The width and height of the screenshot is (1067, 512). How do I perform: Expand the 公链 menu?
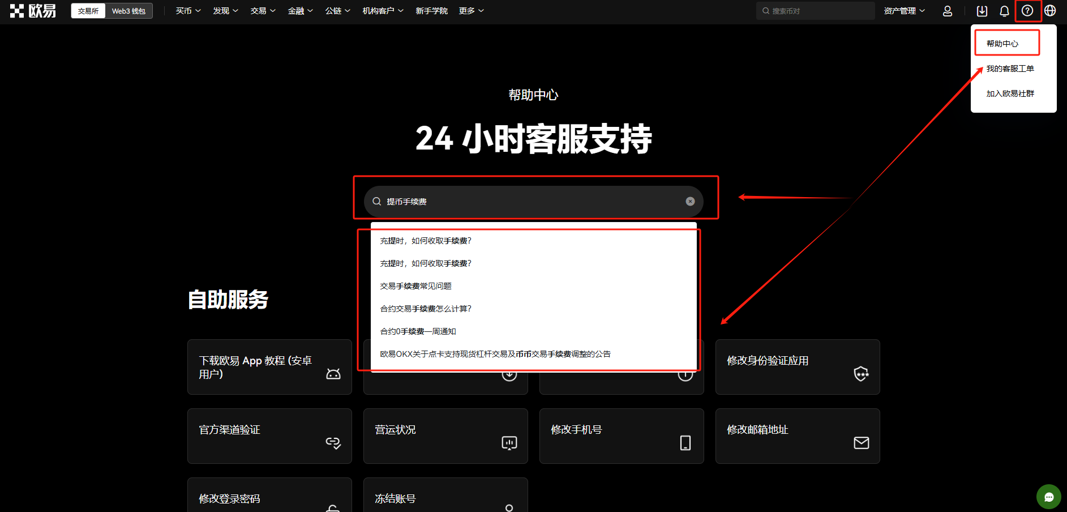(x=337, y=11)
